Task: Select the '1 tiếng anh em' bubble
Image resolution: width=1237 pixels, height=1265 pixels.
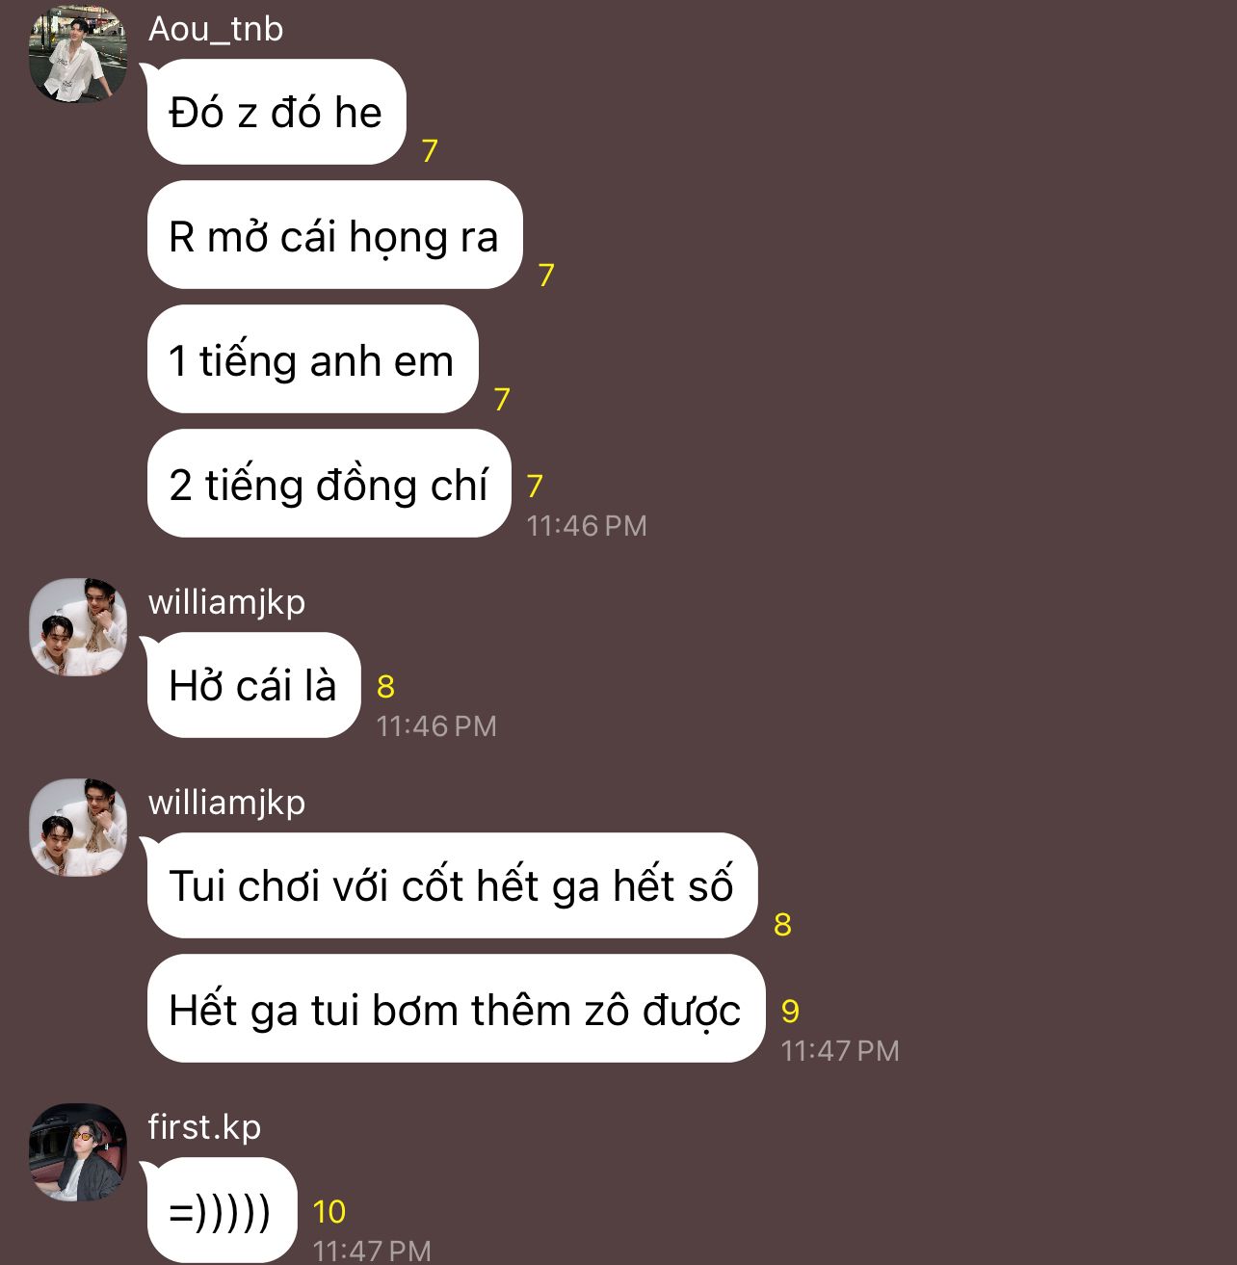Action: pyautogui.click(x=312, y=359)
